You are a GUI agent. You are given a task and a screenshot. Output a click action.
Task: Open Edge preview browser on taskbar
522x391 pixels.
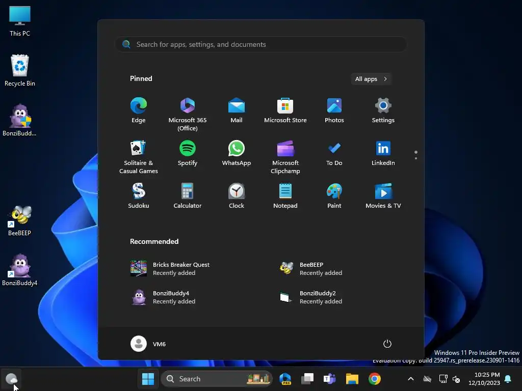285,379
